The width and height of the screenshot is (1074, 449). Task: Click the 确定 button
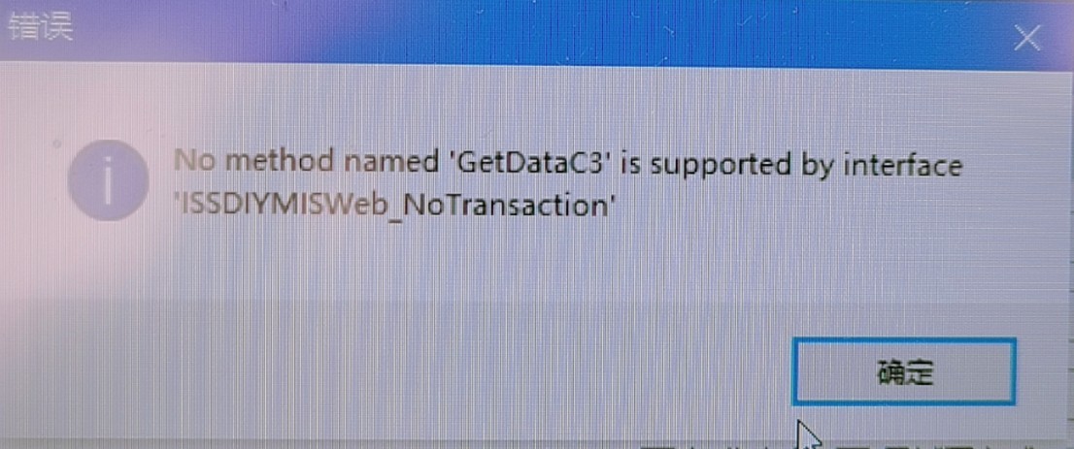(x=903, y=372)
